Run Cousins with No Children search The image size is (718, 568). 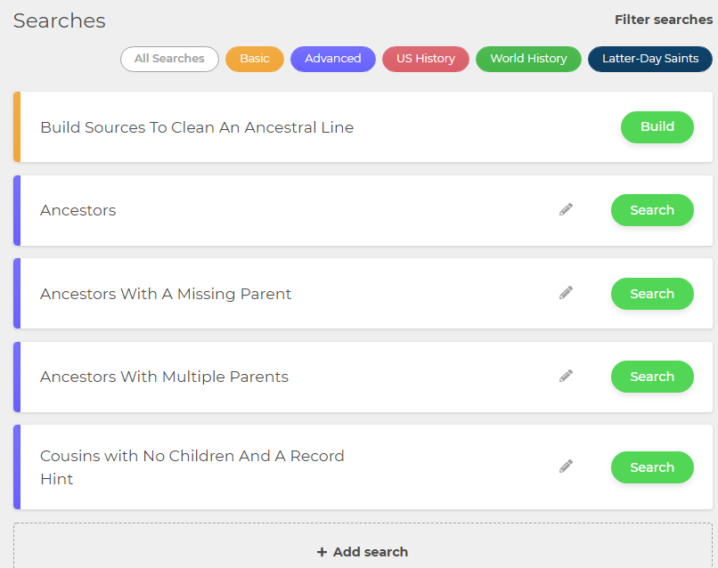coord(652,467)
